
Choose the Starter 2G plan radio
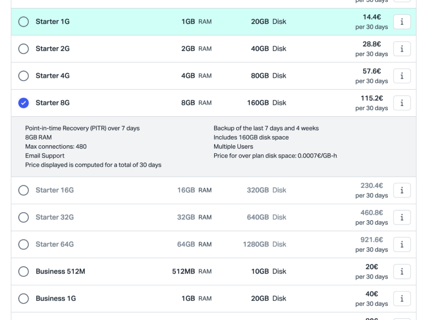click(x=23, y=49)
